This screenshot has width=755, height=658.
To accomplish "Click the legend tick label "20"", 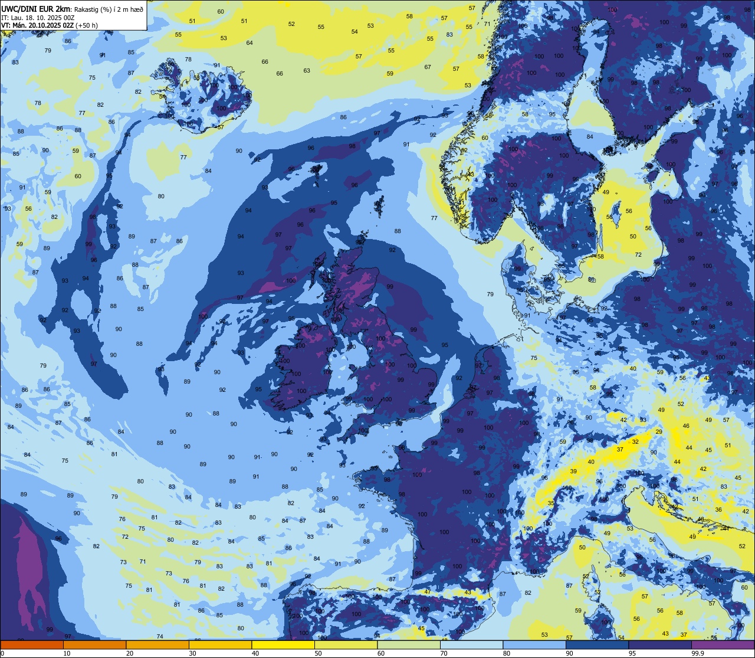I will click(x=130, y=653).
